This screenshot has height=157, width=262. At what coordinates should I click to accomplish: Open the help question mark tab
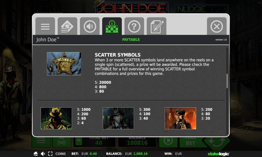point(134,26)
